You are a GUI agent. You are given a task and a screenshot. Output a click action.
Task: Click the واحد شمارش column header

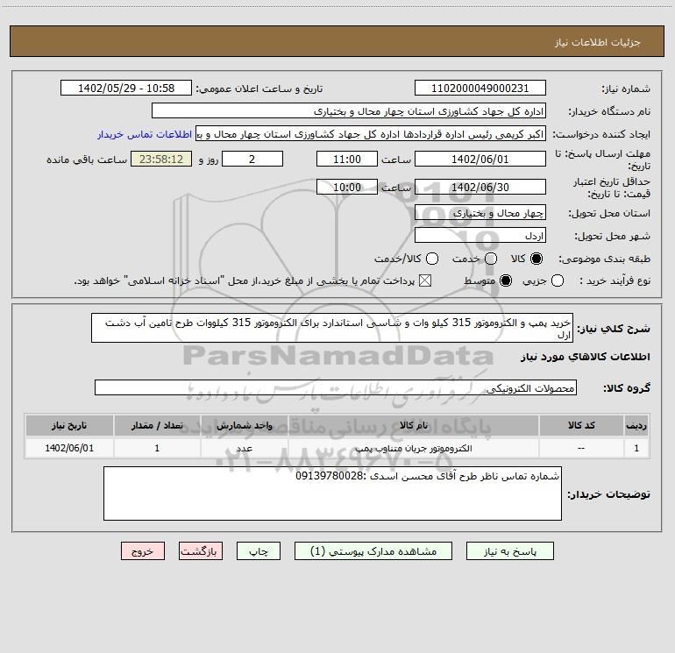point(244,425)
